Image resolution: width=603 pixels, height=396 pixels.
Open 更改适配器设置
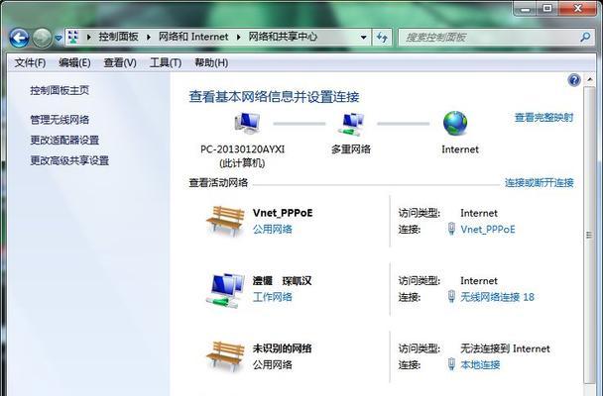[x=64, y=140]
